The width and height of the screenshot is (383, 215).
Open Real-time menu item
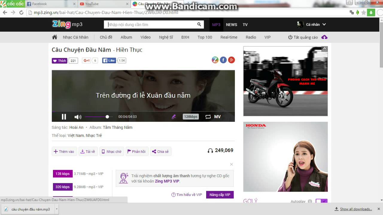[x=229, y=37]
